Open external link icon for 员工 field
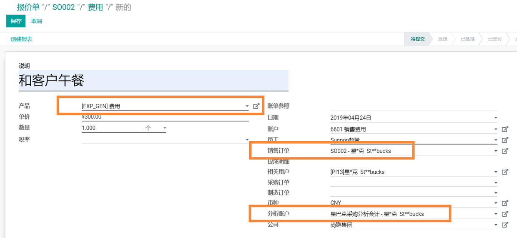This screenshot has width=517, height=238. 505,140
